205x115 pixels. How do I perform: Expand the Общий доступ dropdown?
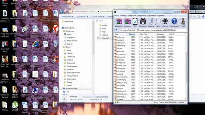click(98, 17)
